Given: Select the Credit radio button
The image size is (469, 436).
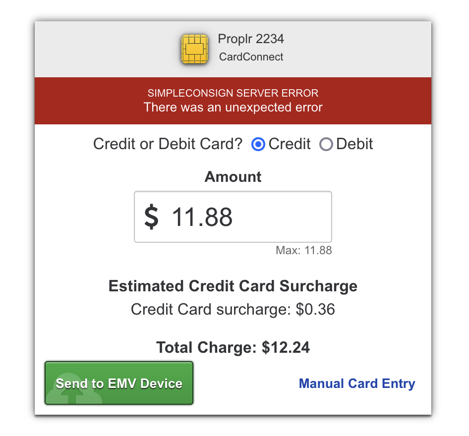Looking at the screenshot, I should click(258, 144).
